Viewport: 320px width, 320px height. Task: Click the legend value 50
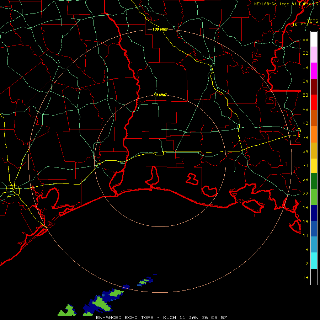tap(305, 95)
